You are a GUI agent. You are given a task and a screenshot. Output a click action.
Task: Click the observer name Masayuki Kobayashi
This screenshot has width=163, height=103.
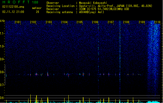(93, 3)
